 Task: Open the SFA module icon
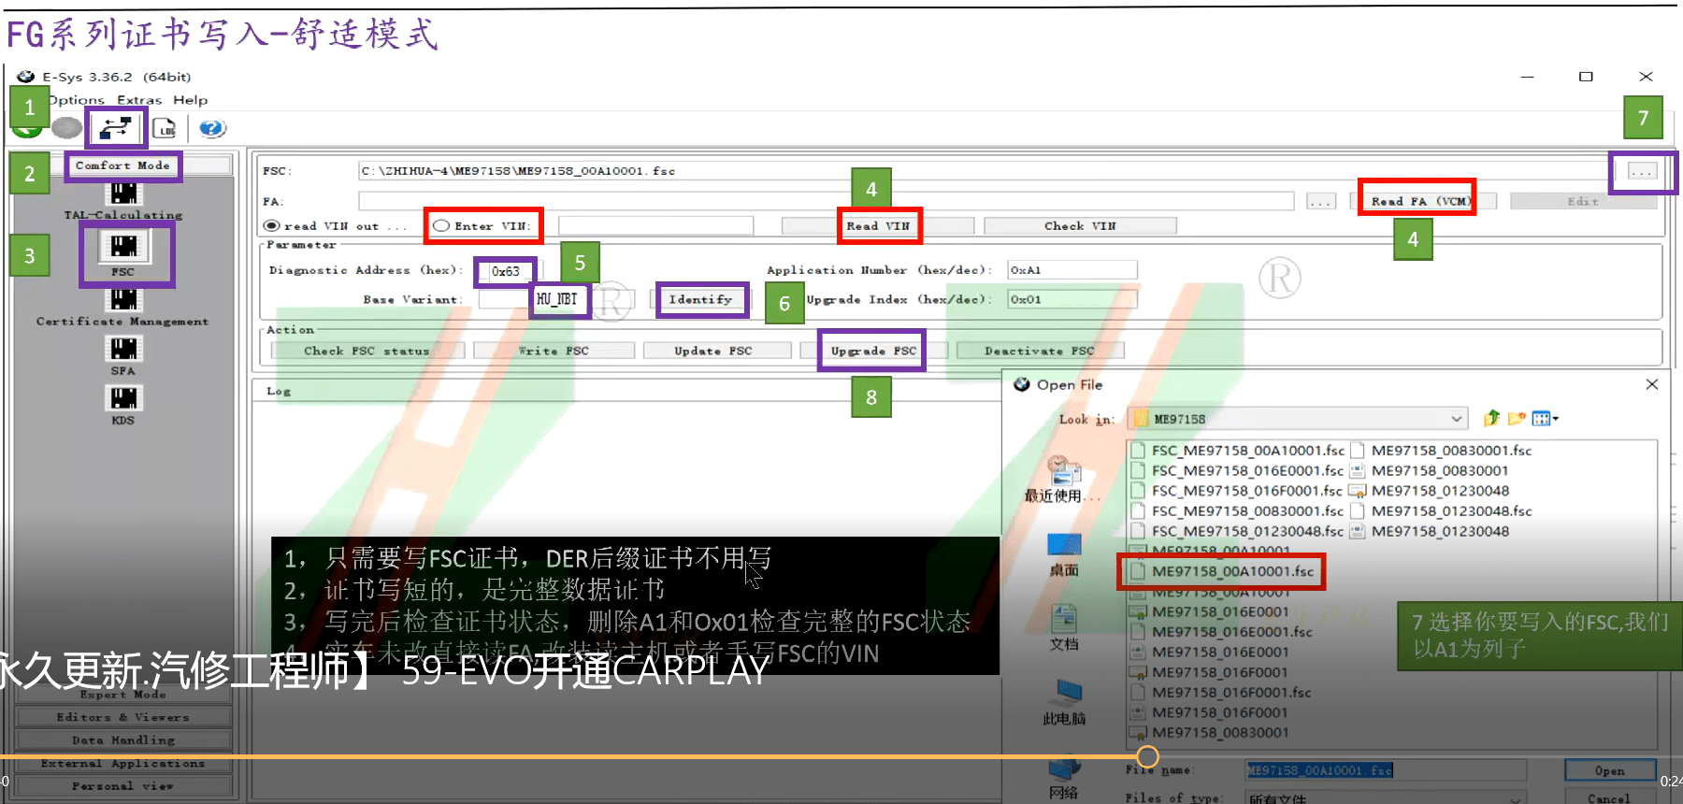[x=123, y=350]
